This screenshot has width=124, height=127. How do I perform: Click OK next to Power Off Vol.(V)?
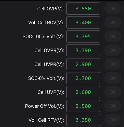[113, 106]
